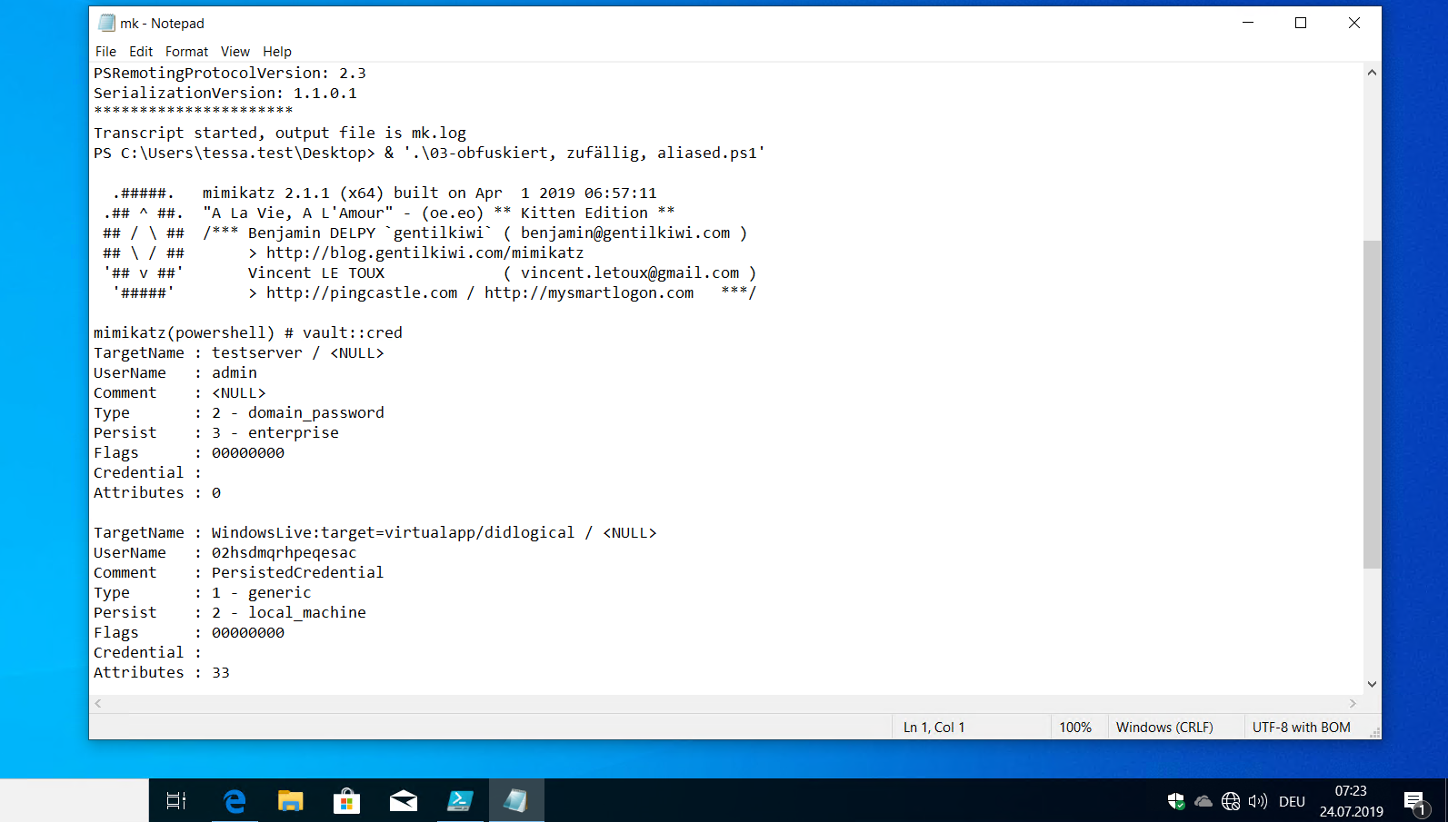Click the 100% zoom status entry

(1075, 728)
